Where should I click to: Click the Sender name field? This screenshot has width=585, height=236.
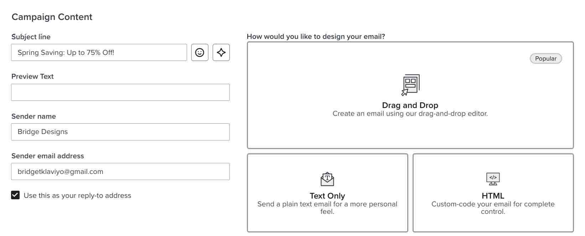click(x=120, y=132)
